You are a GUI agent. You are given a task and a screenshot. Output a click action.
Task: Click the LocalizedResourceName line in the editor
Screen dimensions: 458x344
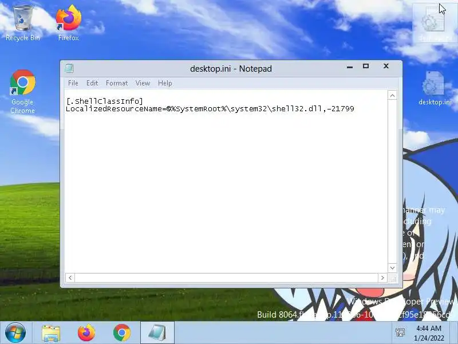pos(210,109)
